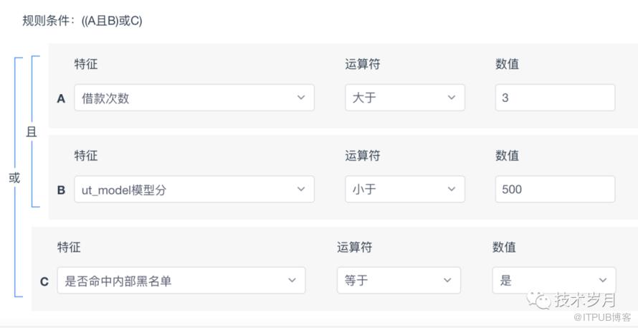Image resolution: width=638 pixels, height=328 pixels.
Task: Click the row label A
Action: (x=61, y=99)
